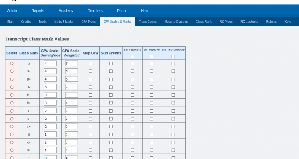
Task: Open the RC Lockouts tab
Action: [249, 22]
